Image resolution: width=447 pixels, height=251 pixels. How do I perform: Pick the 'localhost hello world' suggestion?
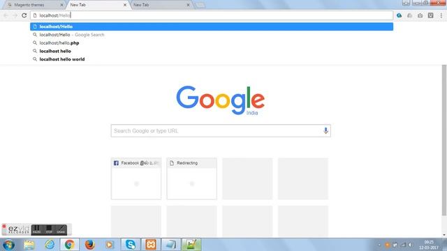tap(212, 59)
